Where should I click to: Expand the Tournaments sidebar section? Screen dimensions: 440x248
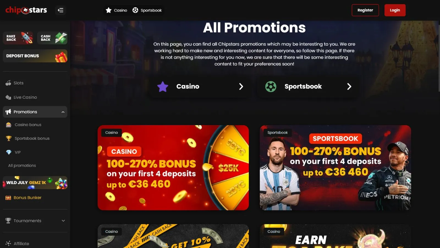tap(63, 221)
